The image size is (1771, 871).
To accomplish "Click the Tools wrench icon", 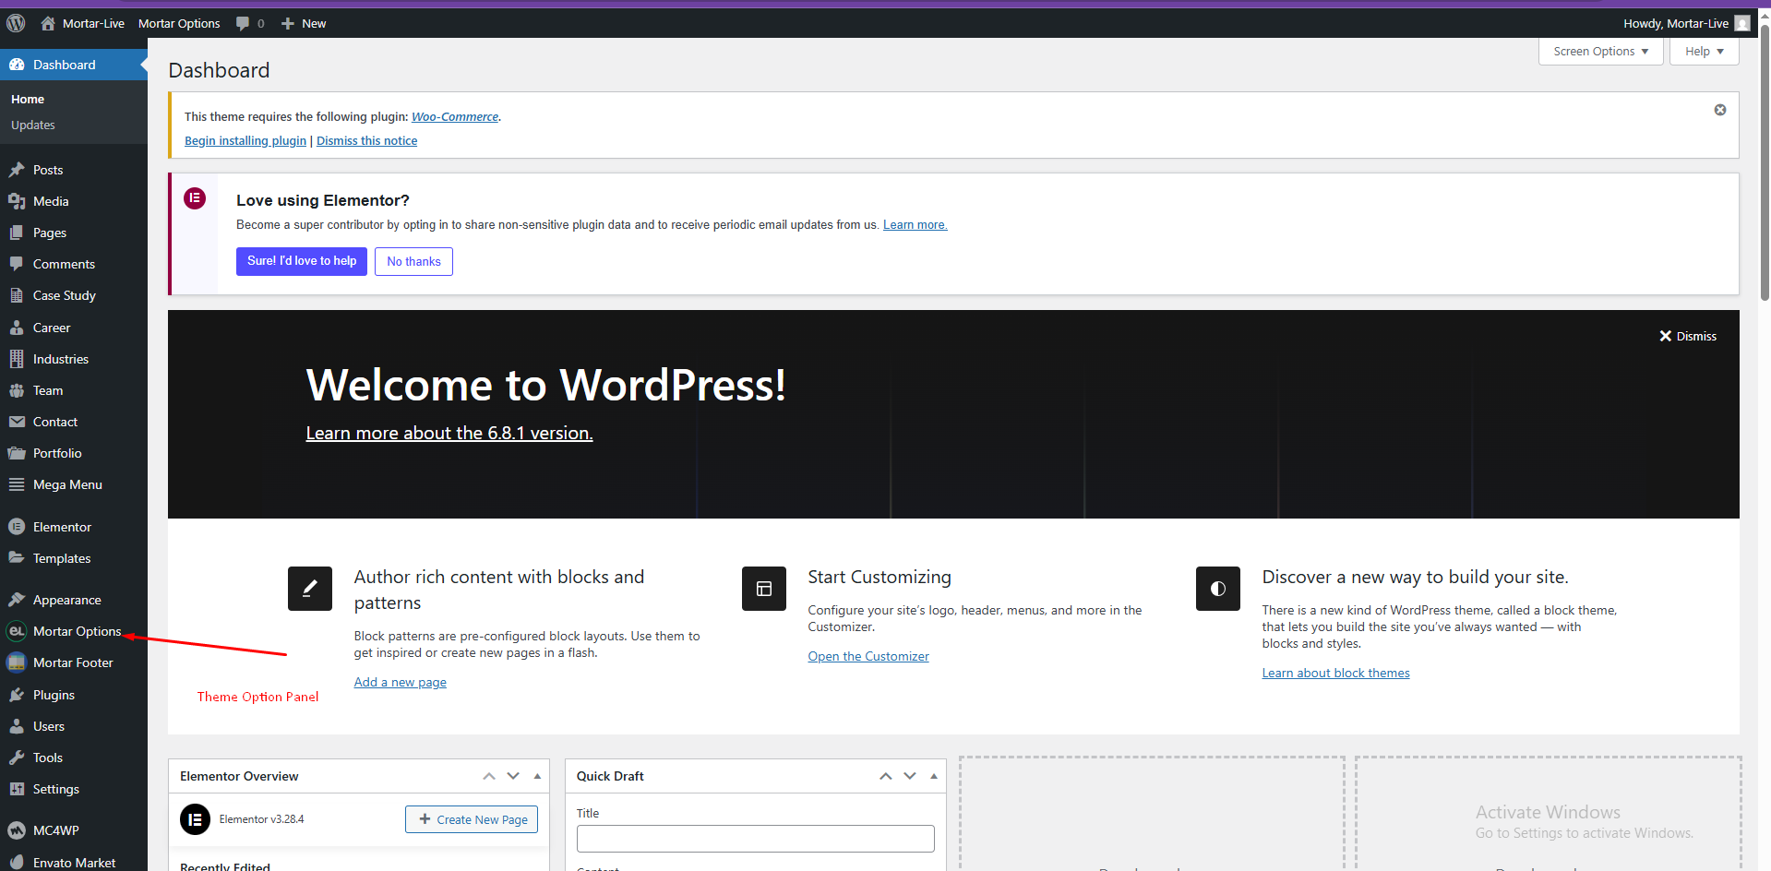I will [17, 758].
